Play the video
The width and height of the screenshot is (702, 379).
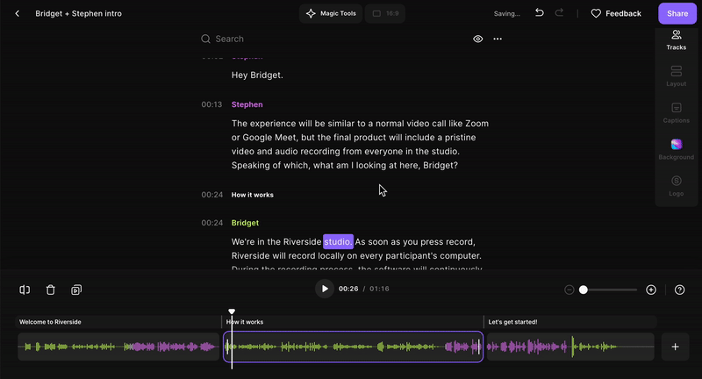click(325, 289)
